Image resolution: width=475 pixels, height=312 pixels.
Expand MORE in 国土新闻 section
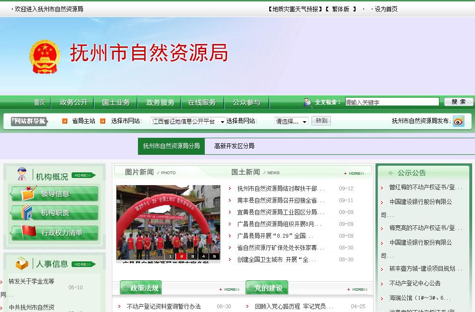pos(356,173)
